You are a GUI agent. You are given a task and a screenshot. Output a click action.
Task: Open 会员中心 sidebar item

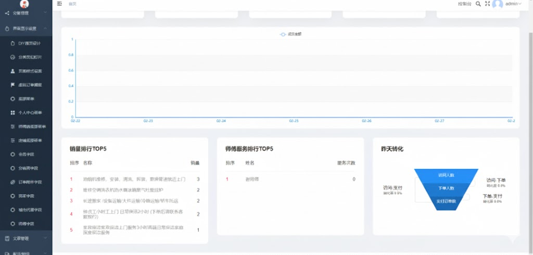coord(26,154)
